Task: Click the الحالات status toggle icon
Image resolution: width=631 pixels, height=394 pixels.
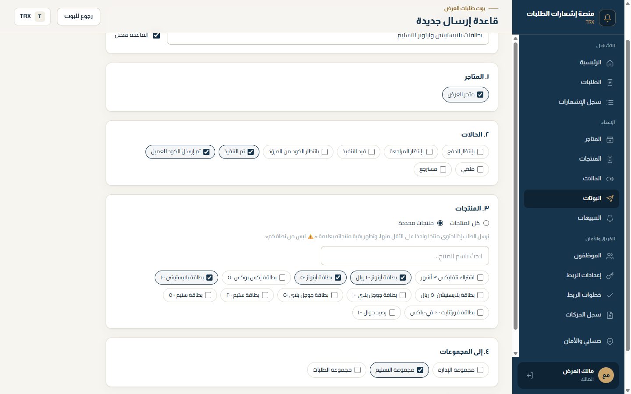Action: pyautogui.click(x=610, y=179)
